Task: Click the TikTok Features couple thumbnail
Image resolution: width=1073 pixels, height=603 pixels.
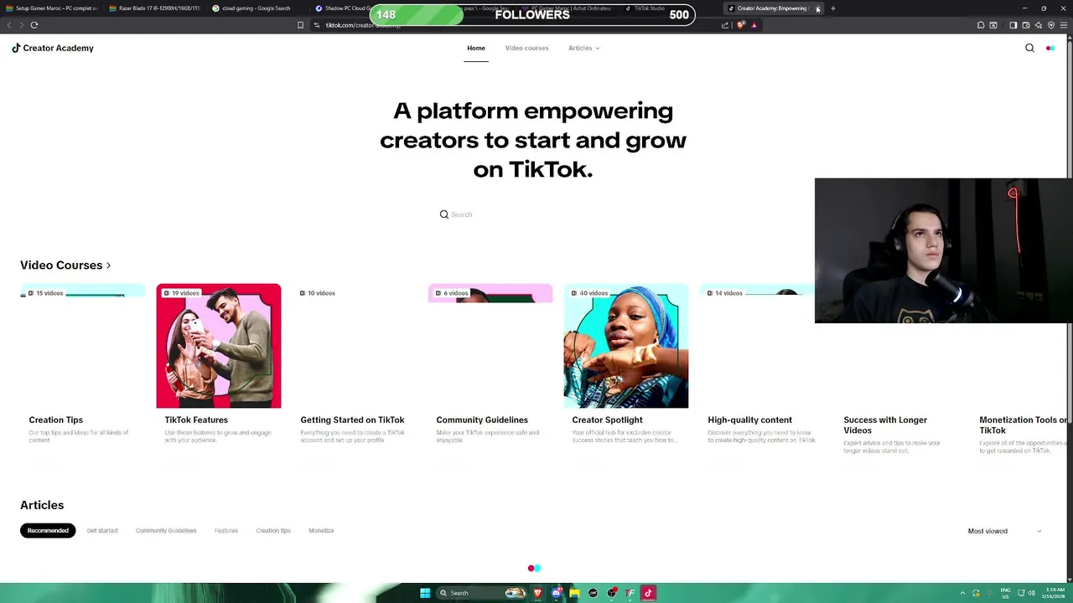Action: (219, 346)
